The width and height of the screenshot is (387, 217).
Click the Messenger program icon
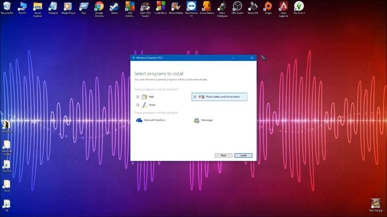pos(197,120)
